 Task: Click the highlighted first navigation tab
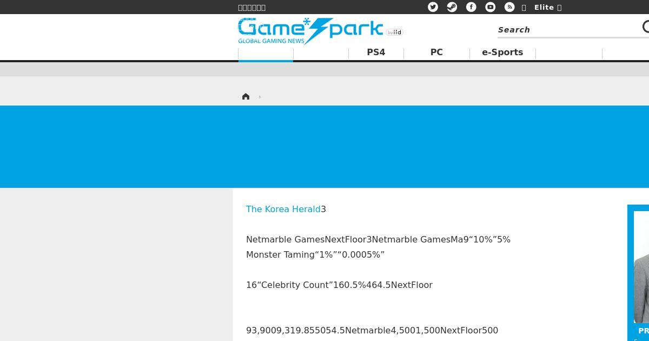coord(266,54)
